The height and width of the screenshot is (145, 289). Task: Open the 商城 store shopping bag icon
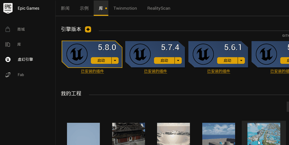pos(7,29)
